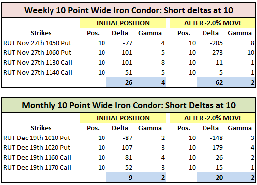The image size is (257, 185).
Task: Click the weekly after-move total delta 62
Action: [210, 82]
